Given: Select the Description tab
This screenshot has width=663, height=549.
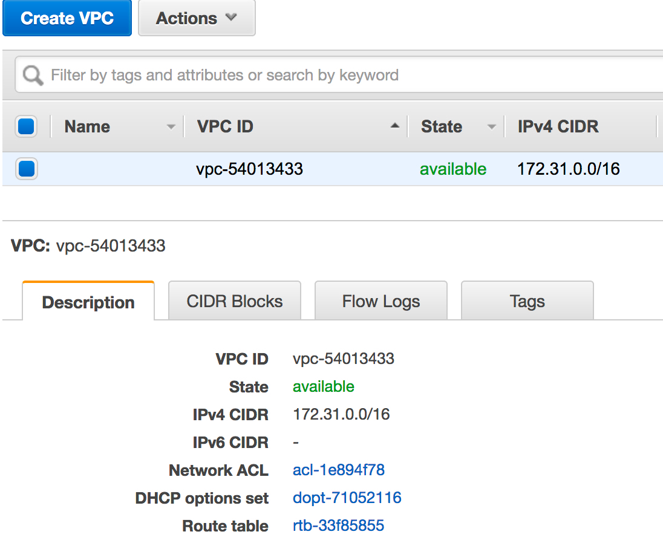Looking at the screenshot, I should (88, 302).
